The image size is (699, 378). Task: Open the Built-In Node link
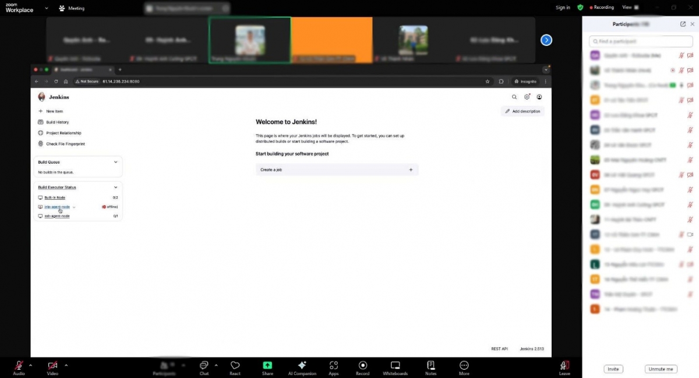pyautogui.click(x=55, y=198)
